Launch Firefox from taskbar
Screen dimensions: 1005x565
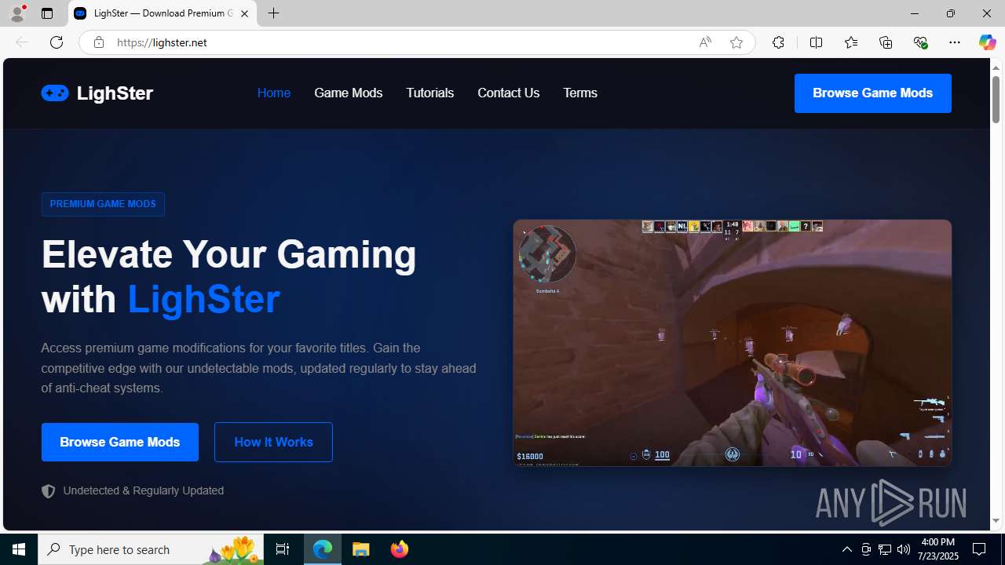399,549
